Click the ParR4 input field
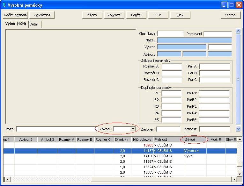Screen dimensions: 244x186 click(214, 113)
